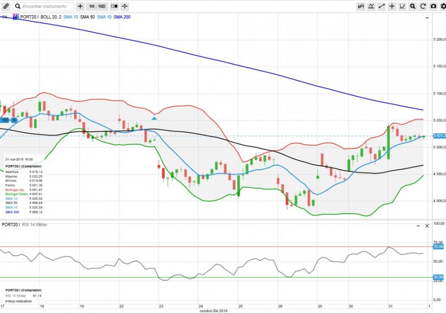
Task: Click the plus add button in toolbar
Action: point(80,6)
